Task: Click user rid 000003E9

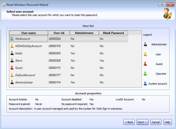Action: (55, 53)
